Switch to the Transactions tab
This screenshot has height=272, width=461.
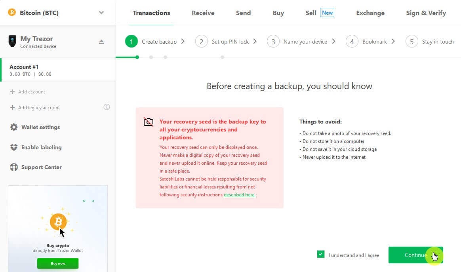[151, 13]
